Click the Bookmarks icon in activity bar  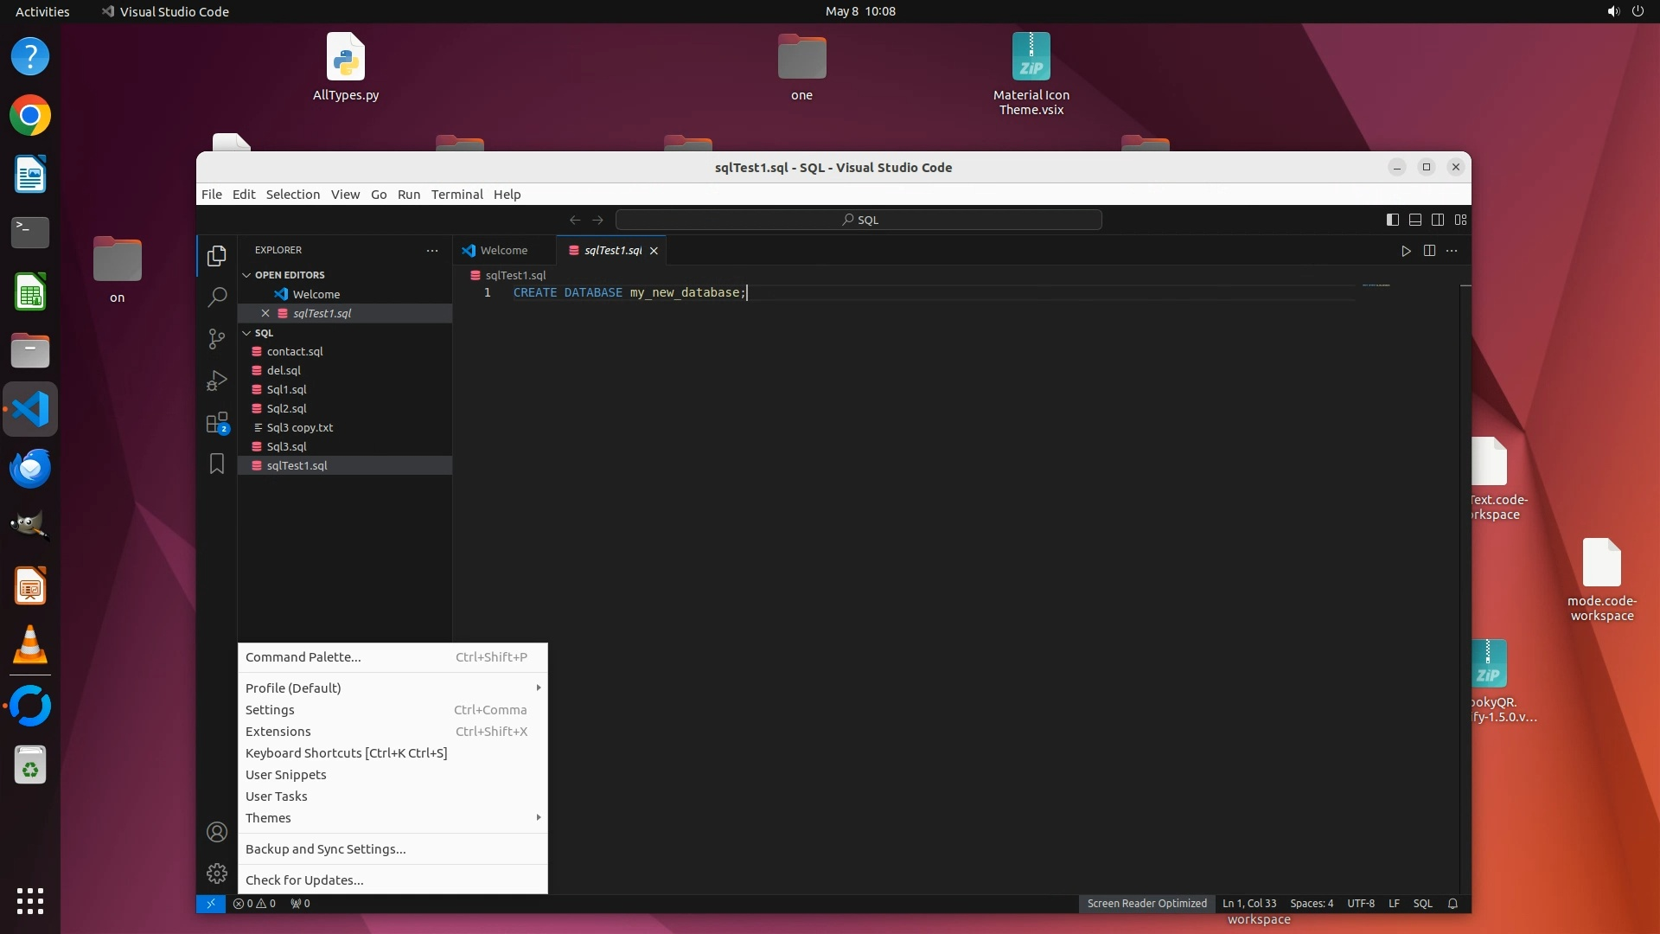click(217, 464)
